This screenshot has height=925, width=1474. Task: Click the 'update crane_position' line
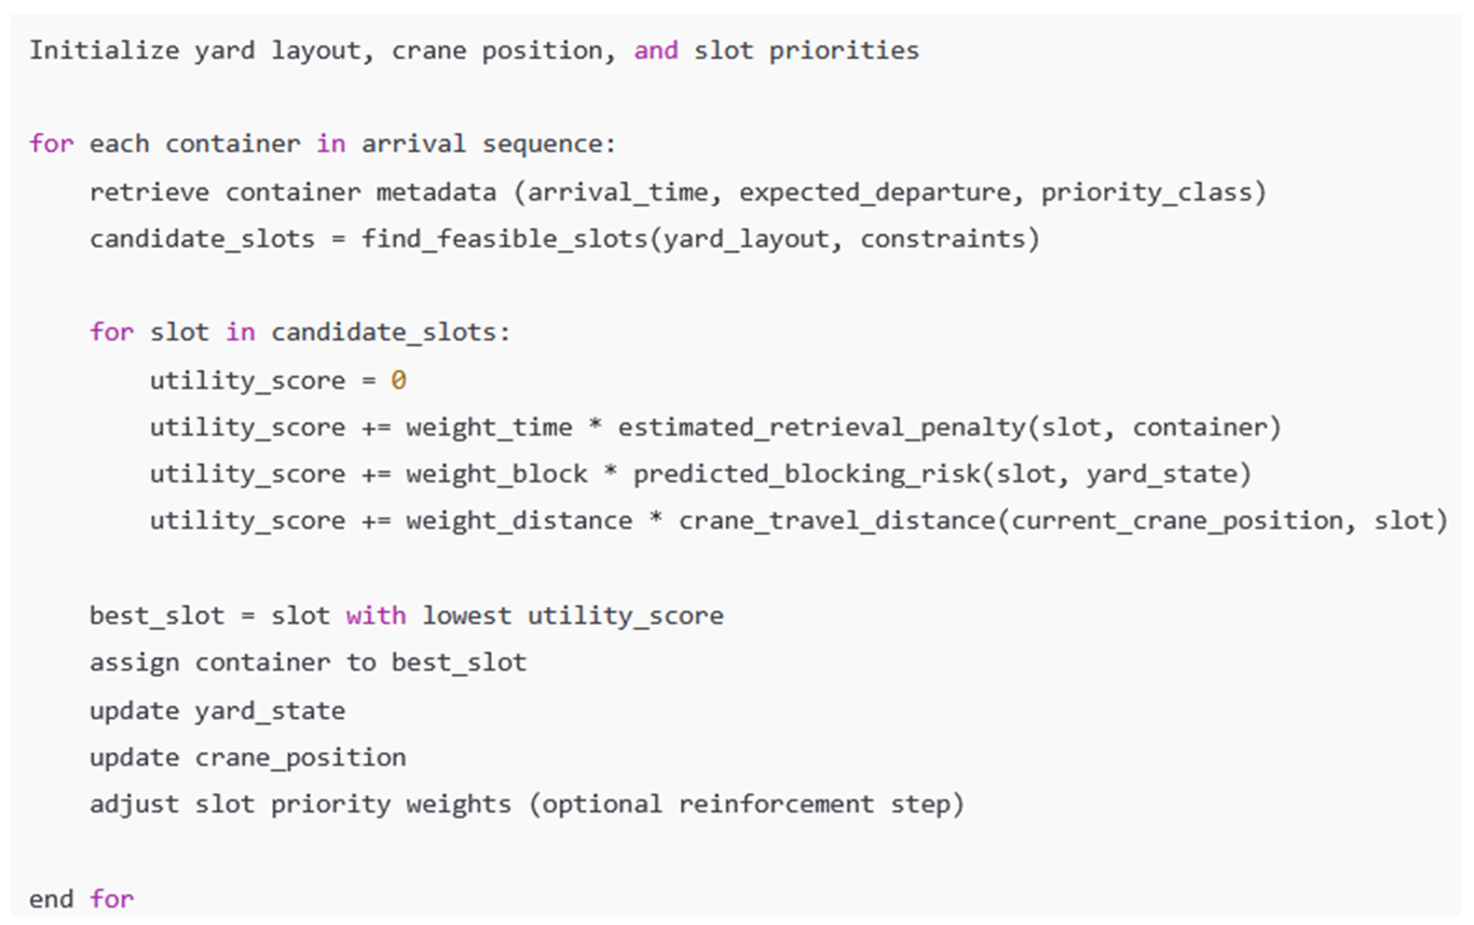coord(248,758)
